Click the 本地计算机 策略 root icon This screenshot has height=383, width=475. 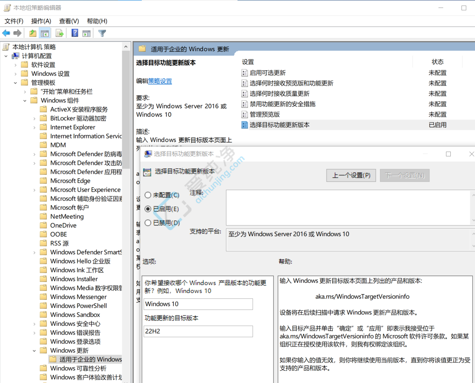pos(6,47)
